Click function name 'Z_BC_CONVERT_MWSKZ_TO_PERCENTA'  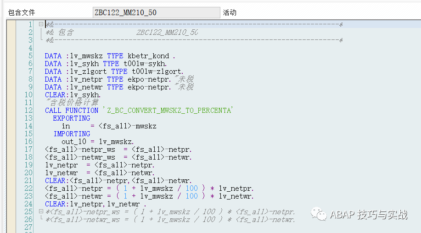pyautogui.click(x=169, y=110)
